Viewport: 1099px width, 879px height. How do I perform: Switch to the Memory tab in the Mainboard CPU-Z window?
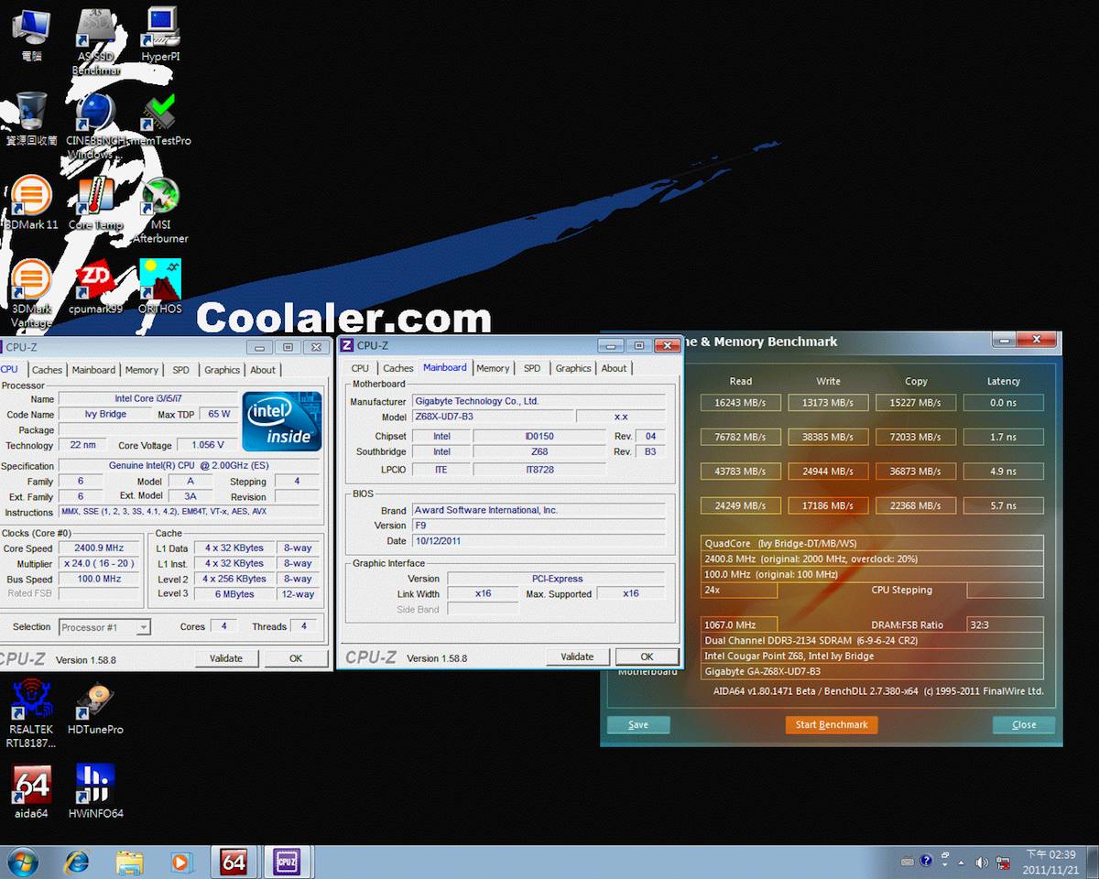pos(493,368)
